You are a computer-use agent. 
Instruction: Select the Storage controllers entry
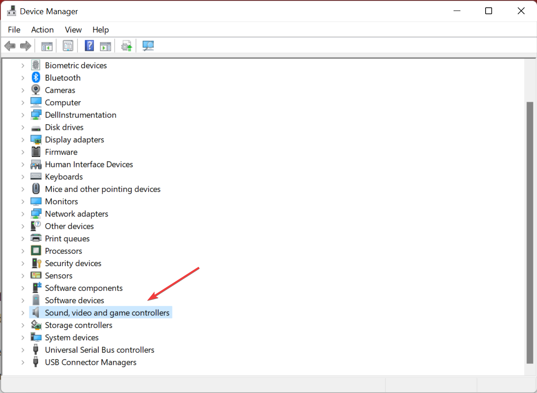tap(78, 325)
